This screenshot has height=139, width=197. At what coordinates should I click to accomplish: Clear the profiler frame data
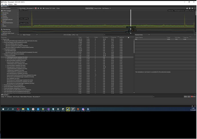58,8
